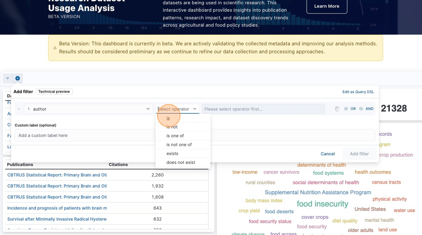Select the "exists" operator option
The height and width of the screenshot is (235, 422).
tap(172, 154)
